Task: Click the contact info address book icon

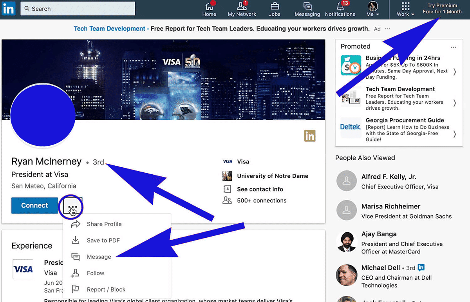Action: (227, 189)
